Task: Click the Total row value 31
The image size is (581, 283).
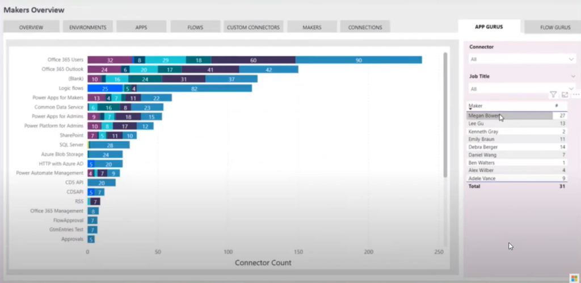Action: (x=562, y=187)
